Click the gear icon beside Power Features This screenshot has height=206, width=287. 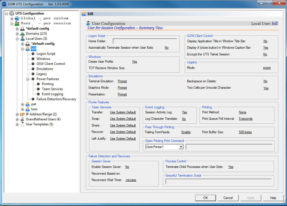coord(33,79)
